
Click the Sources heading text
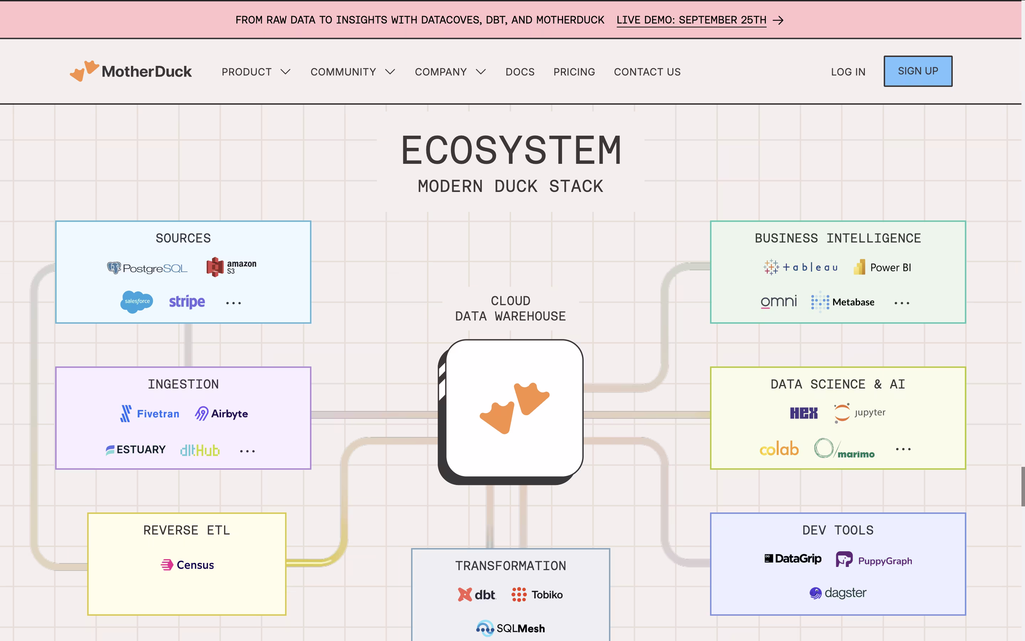point(183,238)
